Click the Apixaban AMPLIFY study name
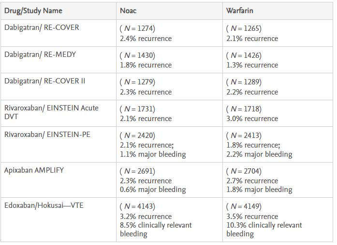The image size is (337, 245). pos(34,170)
